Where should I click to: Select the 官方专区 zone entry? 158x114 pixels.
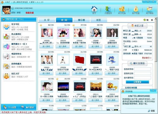pyautogui.click(x=18, y=27)
